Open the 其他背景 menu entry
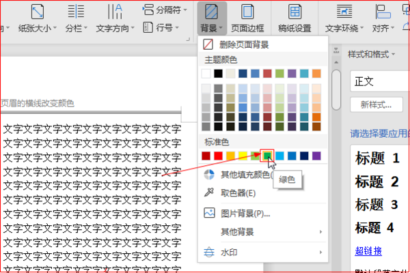This screenshot has height=273, width=410. (263, 232)
